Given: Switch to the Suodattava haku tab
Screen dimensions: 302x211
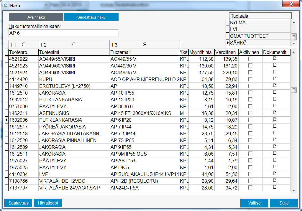Looking at the screenshot, I should click(x=91, y=17).
